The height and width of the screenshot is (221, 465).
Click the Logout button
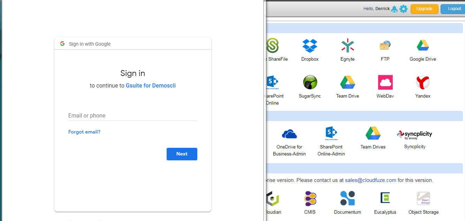[453, 9]
